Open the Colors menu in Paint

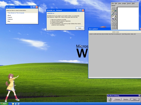(x=129, y=3)
